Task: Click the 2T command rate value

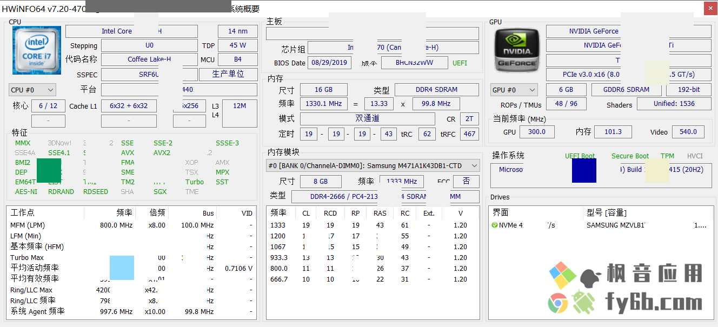Action: click(469, 118)
